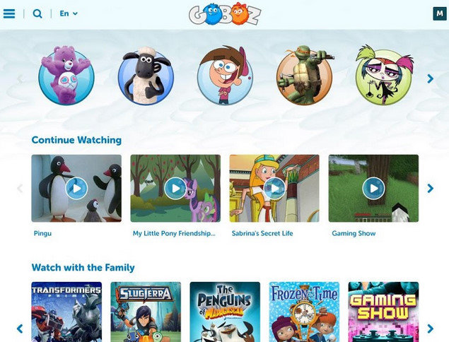
Task: Open The Penguins of Madagascar poster
Action: point(225,312)
